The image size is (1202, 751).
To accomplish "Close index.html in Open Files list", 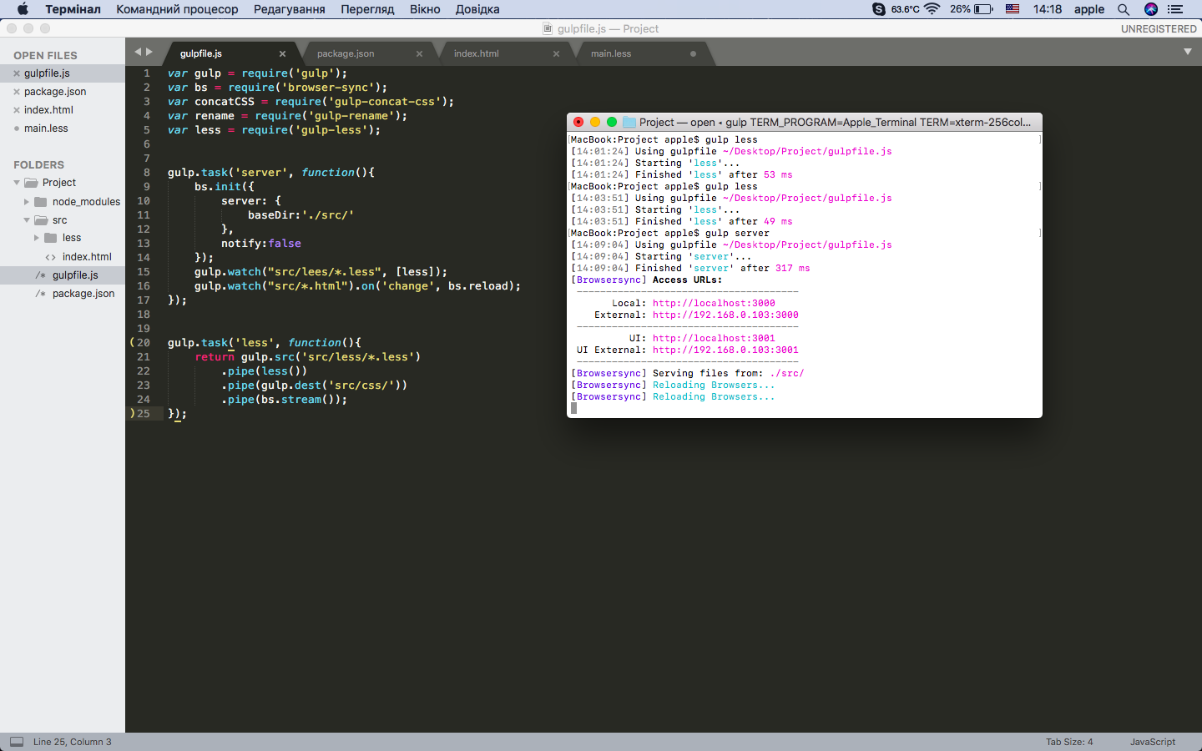I will (17, 110).
